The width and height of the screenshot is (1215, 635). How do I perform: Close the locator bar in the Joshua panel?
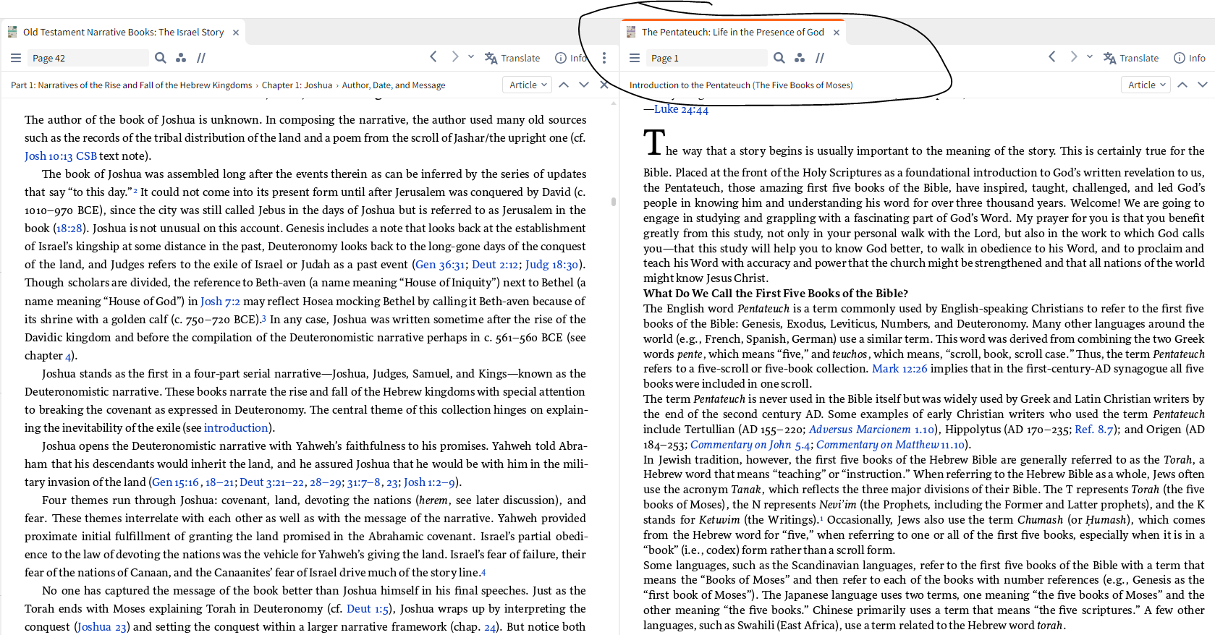click(x=604, y=85)
